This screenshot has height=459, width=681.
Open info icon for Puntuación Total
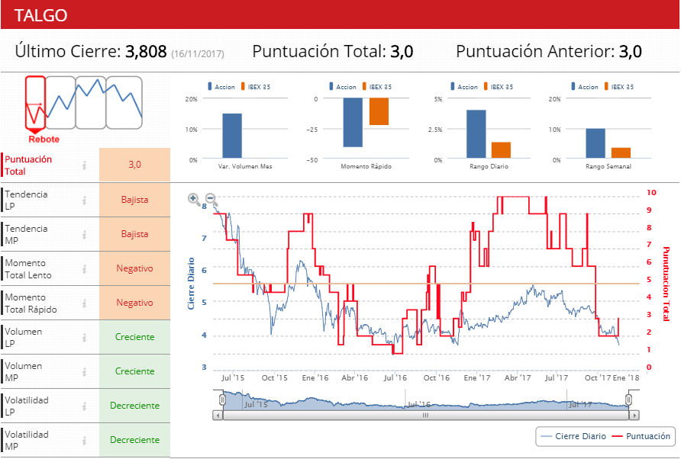click(85, 165)
